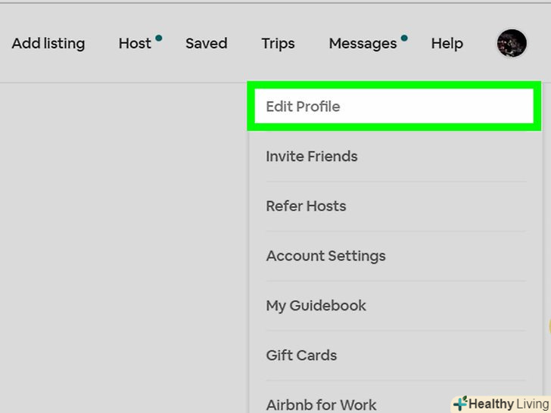
Task: Open the Host navigation link
Action: pyautogui.click(x=135, y=44)
